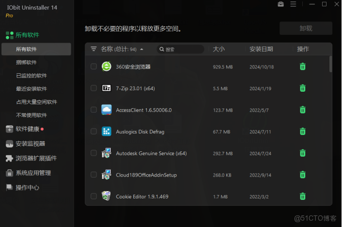Image resolution: width=342 pixels, height=227 pixels.
Task: Open the 所有软件 submenu item
Action: 36,49
